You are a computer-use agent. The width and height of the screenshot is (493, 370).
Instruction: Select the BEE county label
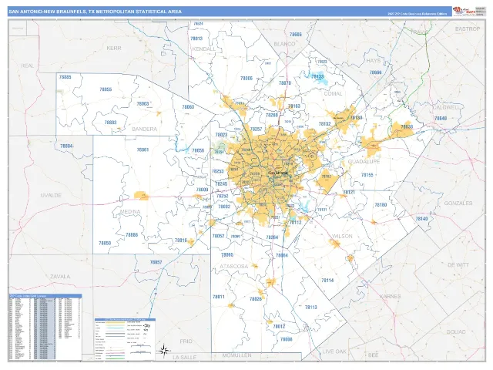tap(373, 355)
